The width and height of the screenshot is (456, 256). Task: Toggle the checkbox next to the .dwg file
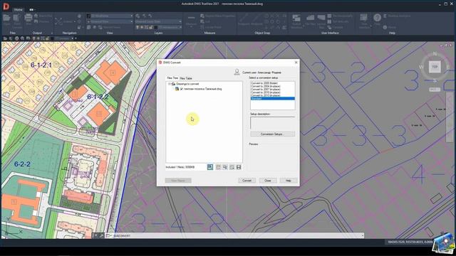(x=182, y=89)
